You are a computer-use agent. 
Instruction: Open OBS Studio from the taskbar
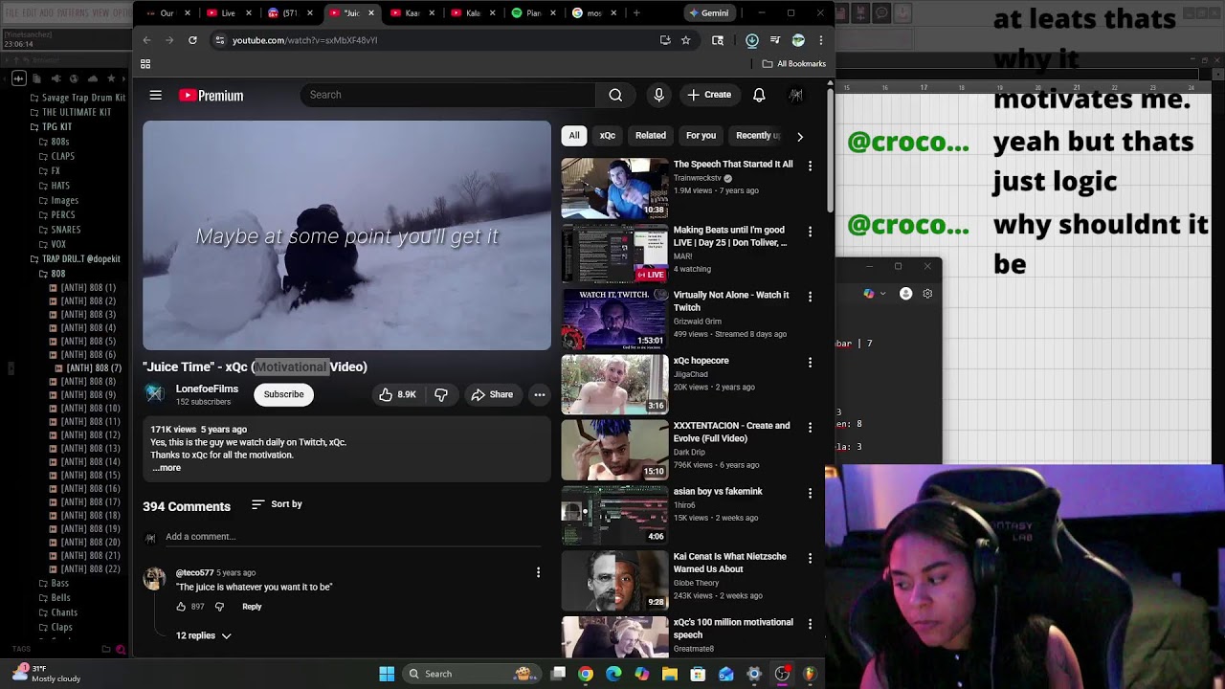782,674
